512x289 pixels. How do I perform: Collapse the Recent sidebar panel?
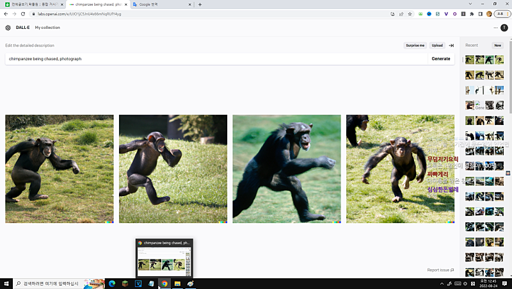(x=451, y=45)
